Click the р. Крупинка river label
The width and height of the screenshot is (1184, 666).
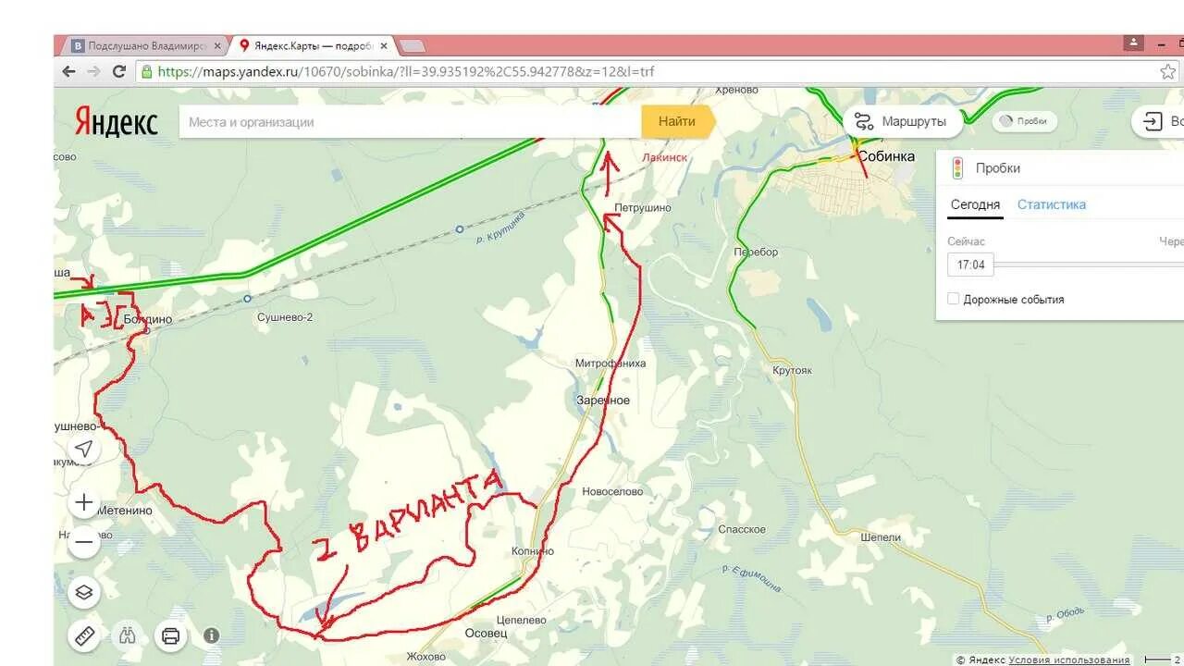(x=502, y=228)
